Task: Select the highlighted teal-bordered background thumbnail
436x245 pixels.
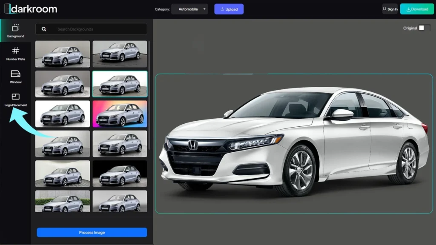Action: click(x=120, y=84)
